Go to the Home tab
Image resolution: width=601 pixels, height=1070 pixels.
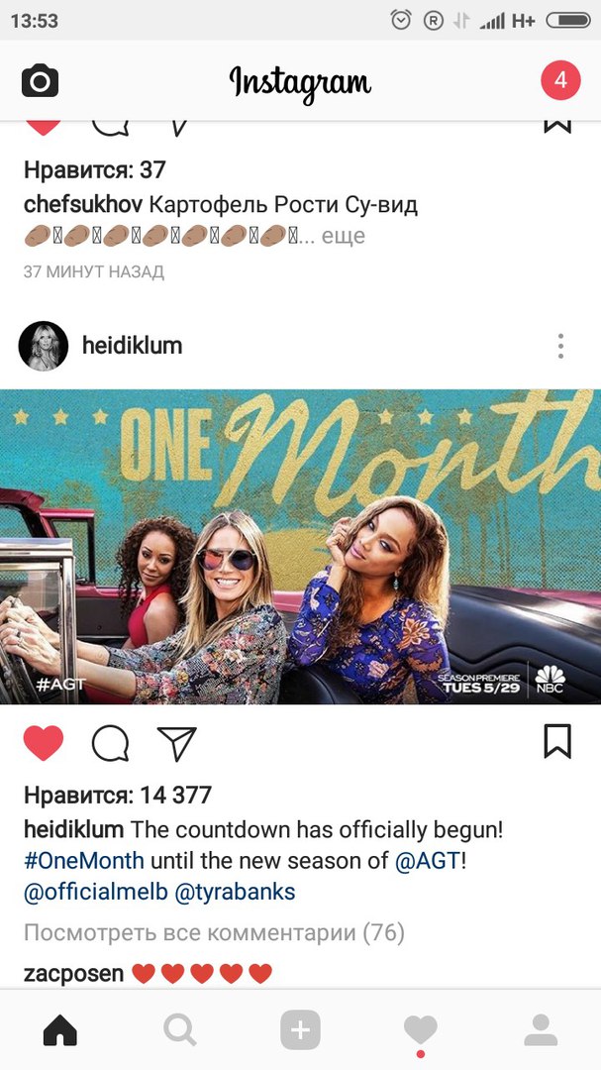pyautogui.click(x=60, y=1029)
